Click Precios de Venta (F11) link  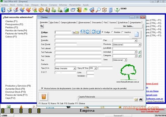pyautogui.click(x=16, y=95)
